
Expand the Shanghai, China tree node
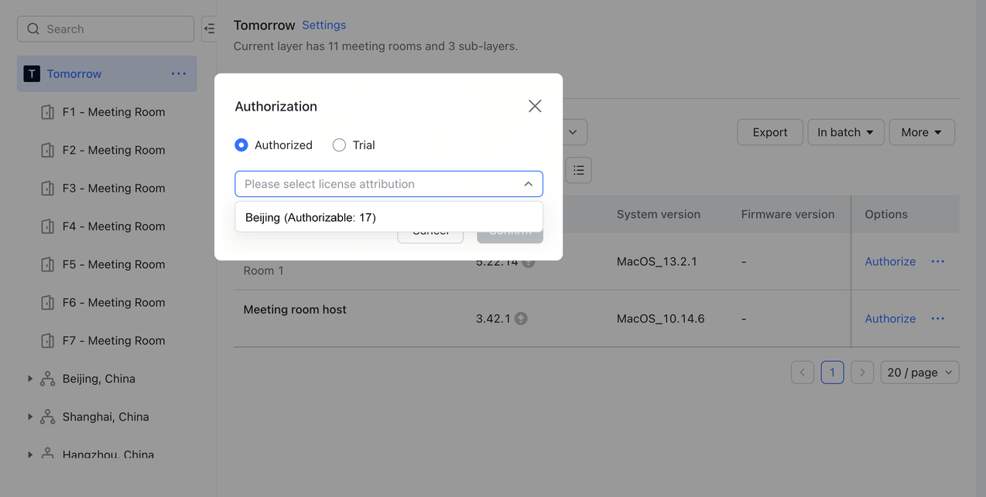(30, 417)
